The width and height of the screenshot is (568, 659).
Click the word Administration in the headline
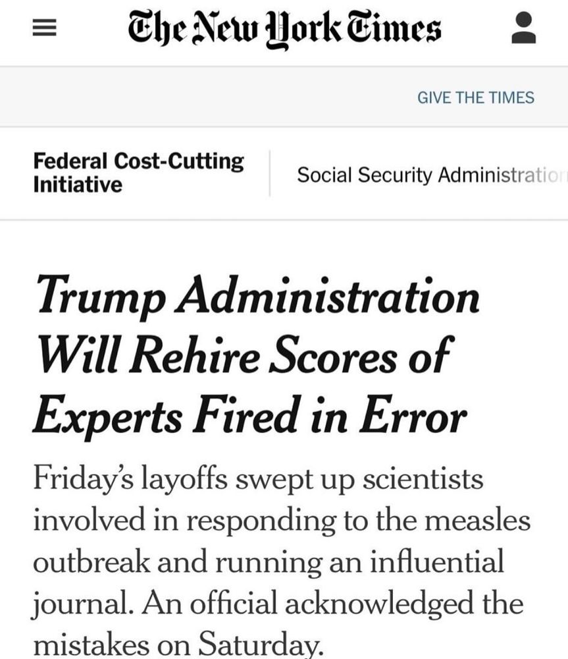pyautogui.click(x=328, y=295)
